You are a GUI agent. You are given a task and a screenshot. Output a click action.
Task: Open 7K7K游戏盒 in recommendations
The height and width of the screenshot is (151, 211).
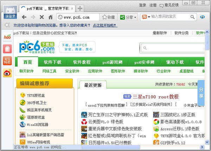coord(36,96)
